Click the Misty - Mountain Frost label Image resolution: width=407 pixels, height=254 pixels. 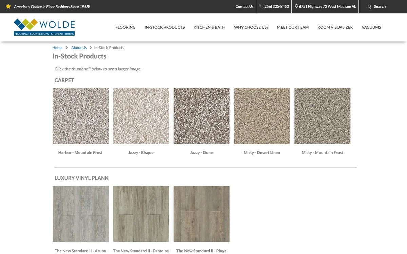pos(322,153)
